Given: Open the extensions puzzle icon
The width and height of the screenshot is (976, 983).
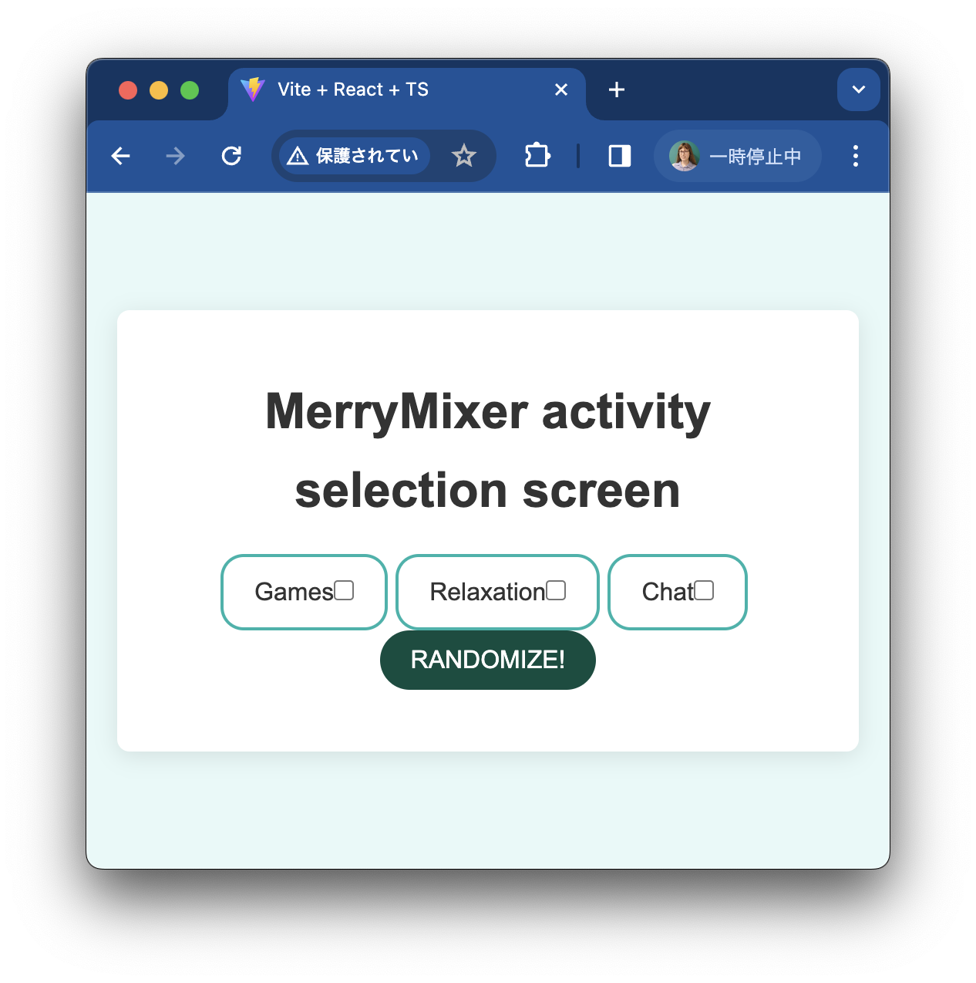Looking at the screenshot, I should click(x=537, y=156).
